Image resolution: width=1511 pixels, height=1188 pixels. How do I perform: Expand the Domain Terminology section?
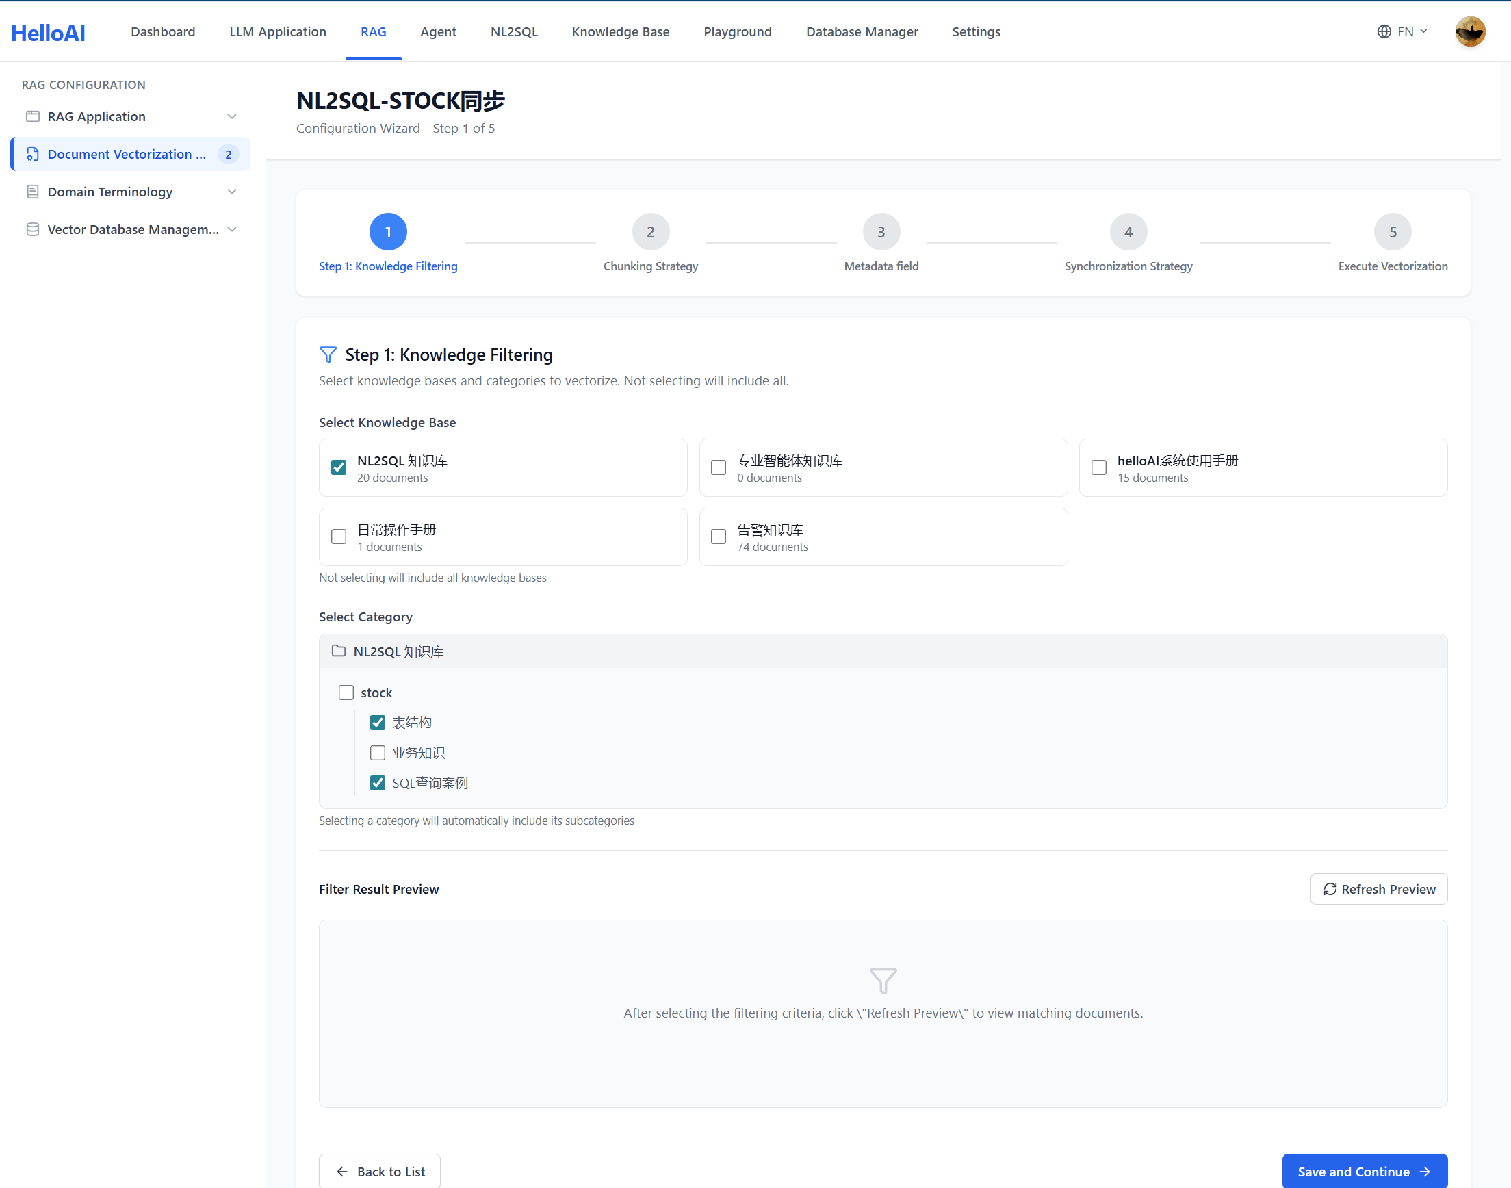(232, 192)
